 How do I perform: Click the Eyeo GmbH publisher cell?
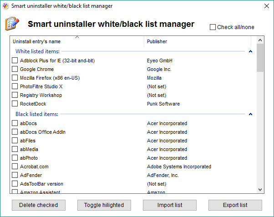pyautogui.click(x=160, y=61)
